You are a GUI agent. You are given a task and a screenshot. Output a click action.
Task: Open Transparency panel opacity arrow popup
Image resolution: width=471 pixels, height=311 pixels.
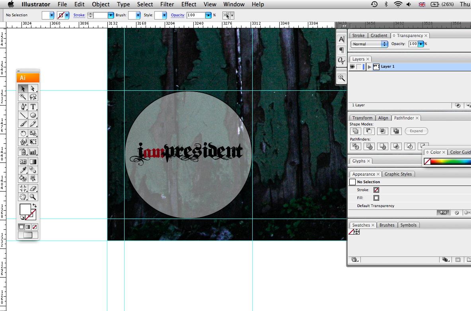(421, 44)
